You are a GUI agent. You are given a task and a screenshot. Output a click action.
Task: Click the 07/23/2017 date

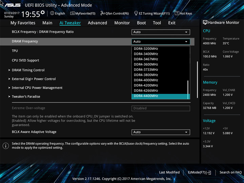pyautogui.click(x=12, y=13)
